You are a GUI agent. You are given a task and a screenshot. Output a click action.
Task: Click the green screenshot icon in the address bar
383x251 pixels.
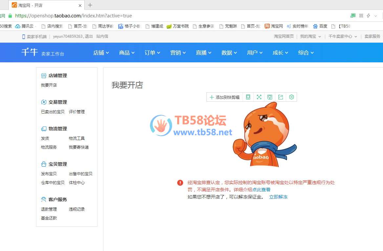point(353,16)
